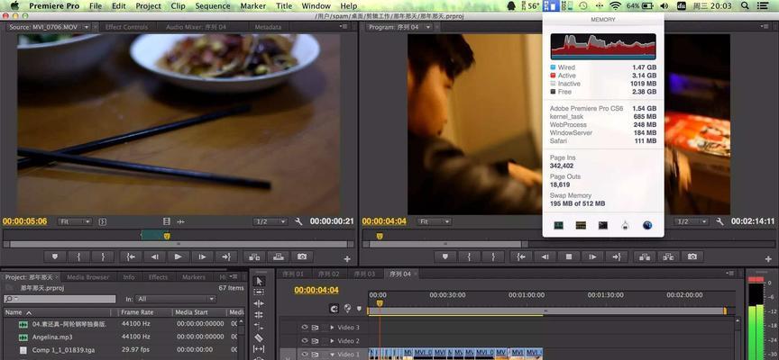Screen dimensions: 779x360
Task: Collapse the Video 1 track
Action: click(x=333, y=354)
